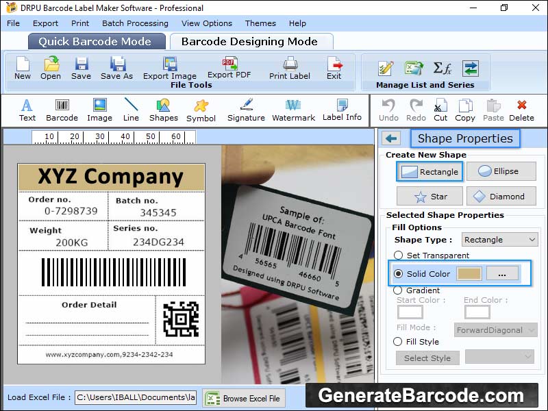The image size is (548, 411).
Task: Click the Load Excel File path field
Action: point(135,397)
